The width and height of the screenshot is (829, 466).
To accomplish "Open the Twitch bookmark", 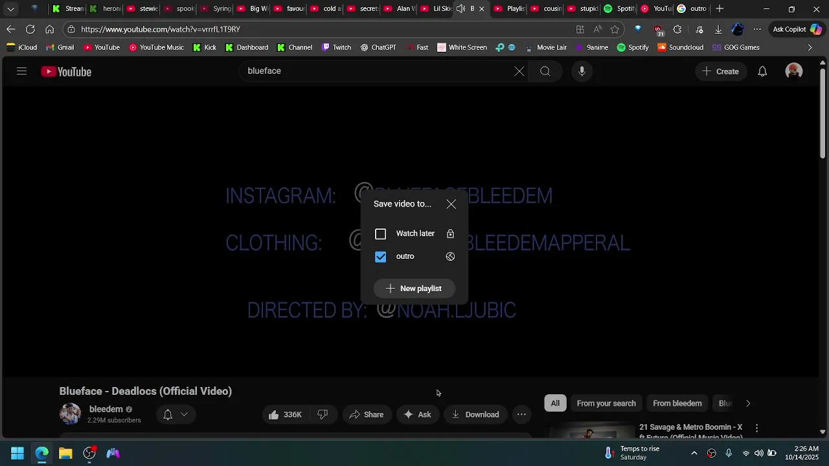I will [x=336, y=47].
